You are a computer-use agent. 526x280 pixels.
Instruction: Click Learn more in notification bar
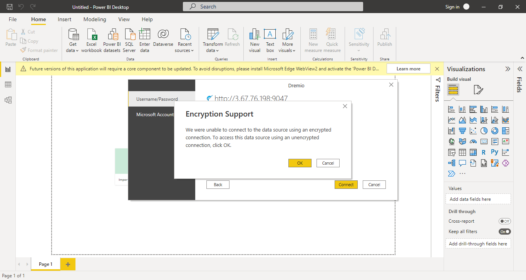[x=409, y=69]
